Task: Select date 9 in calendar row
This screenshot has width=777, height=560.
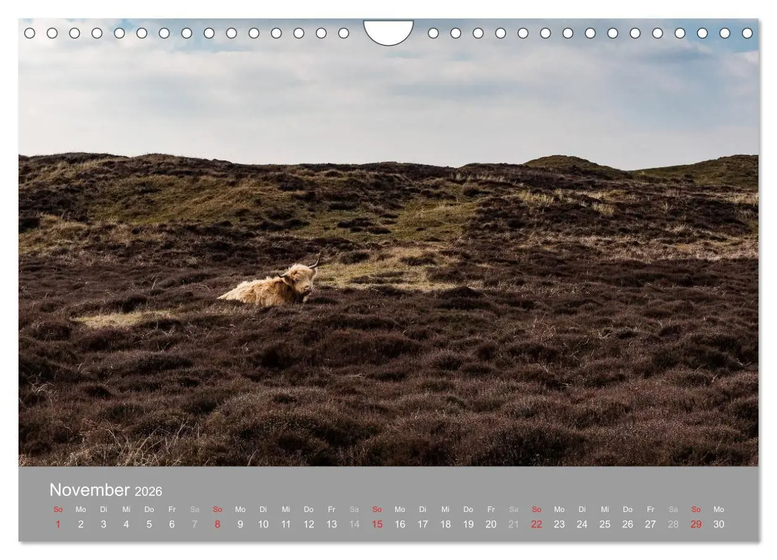Action: pos(240,524)
